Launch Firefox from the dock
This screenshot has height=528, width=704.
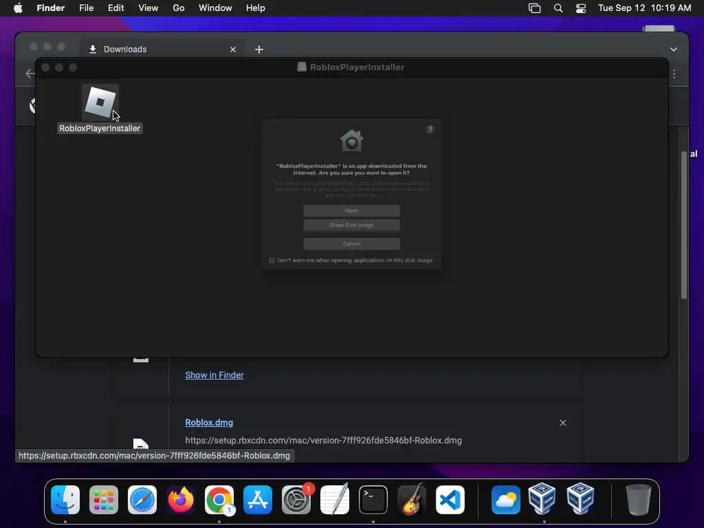point(181,500)
